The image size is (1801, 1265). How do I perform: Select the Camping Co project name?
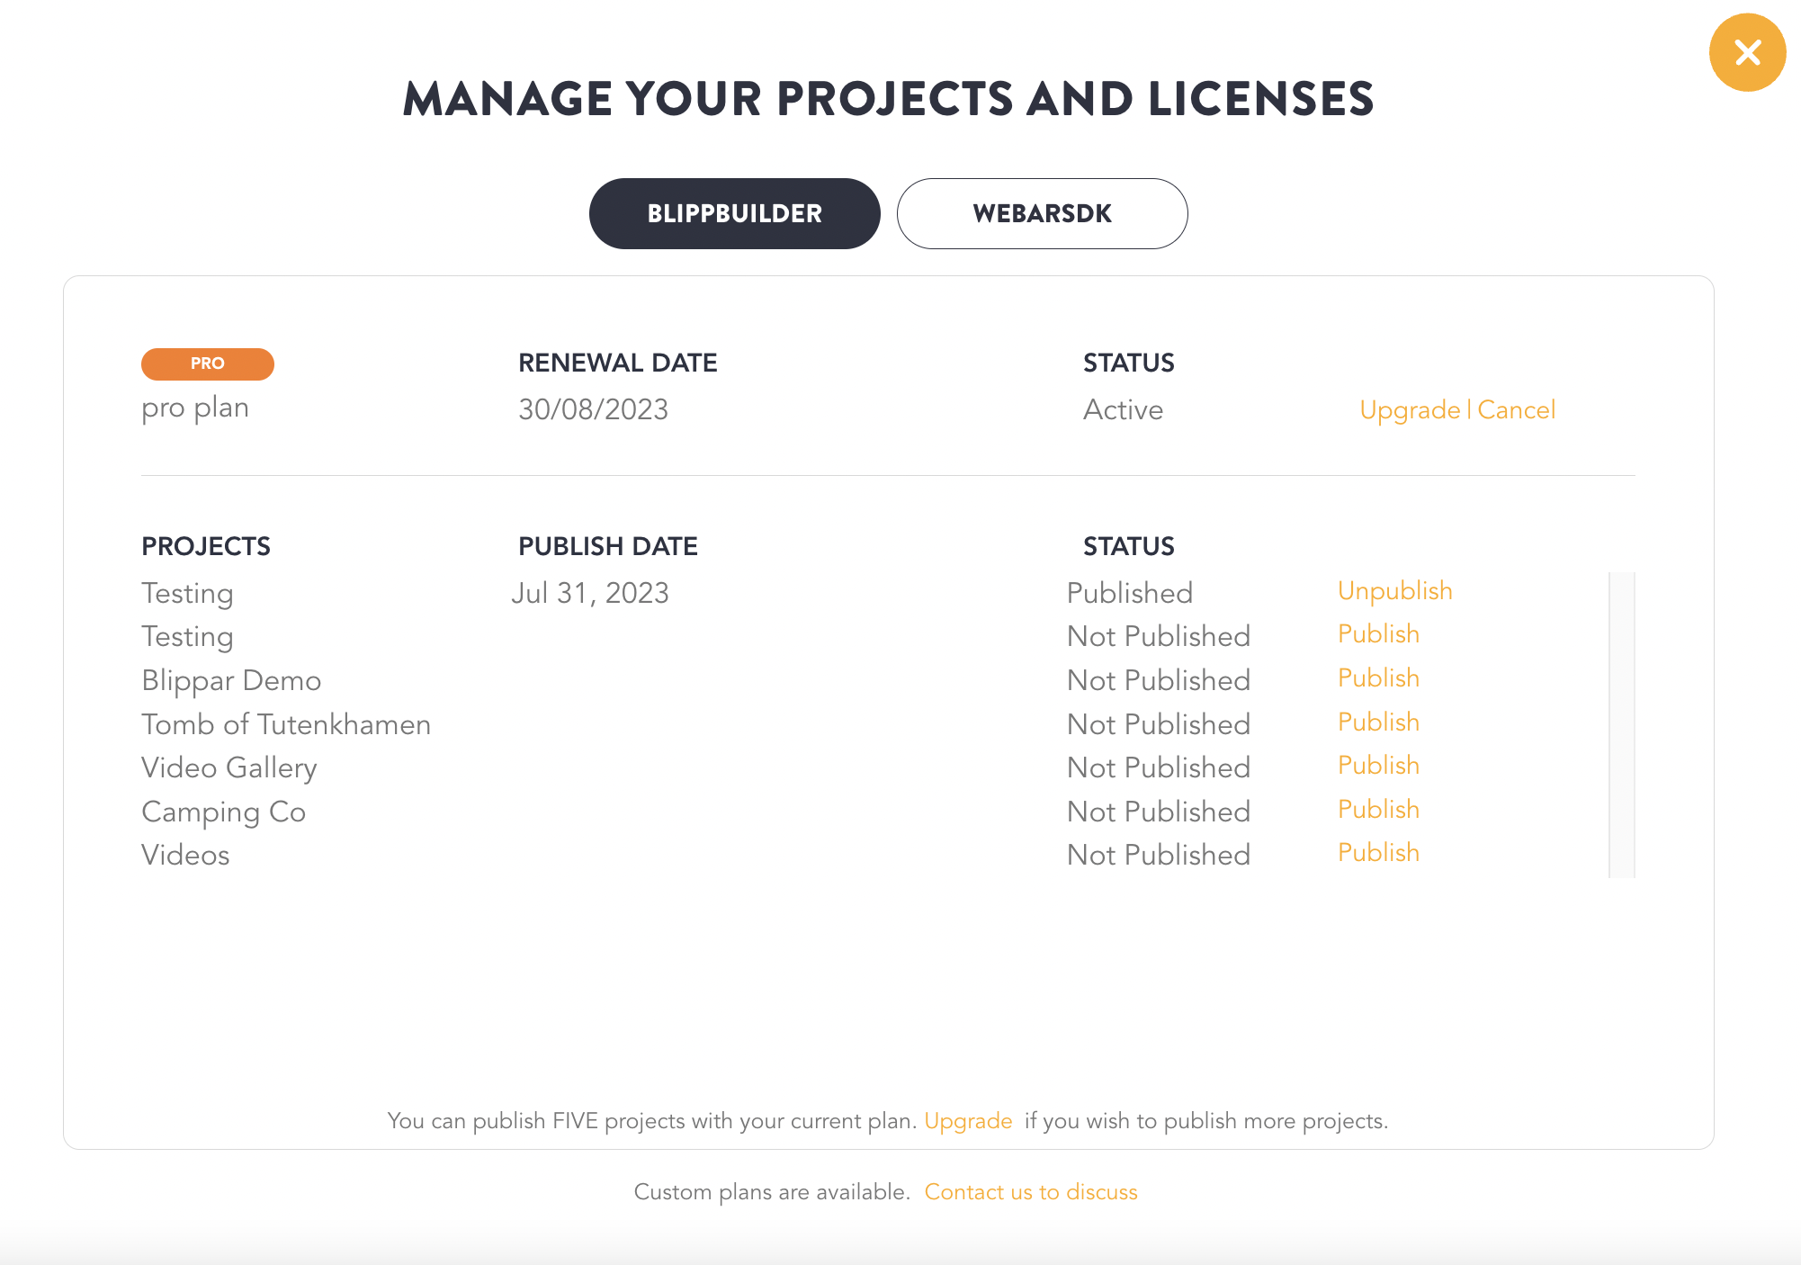tap(224, 812)
